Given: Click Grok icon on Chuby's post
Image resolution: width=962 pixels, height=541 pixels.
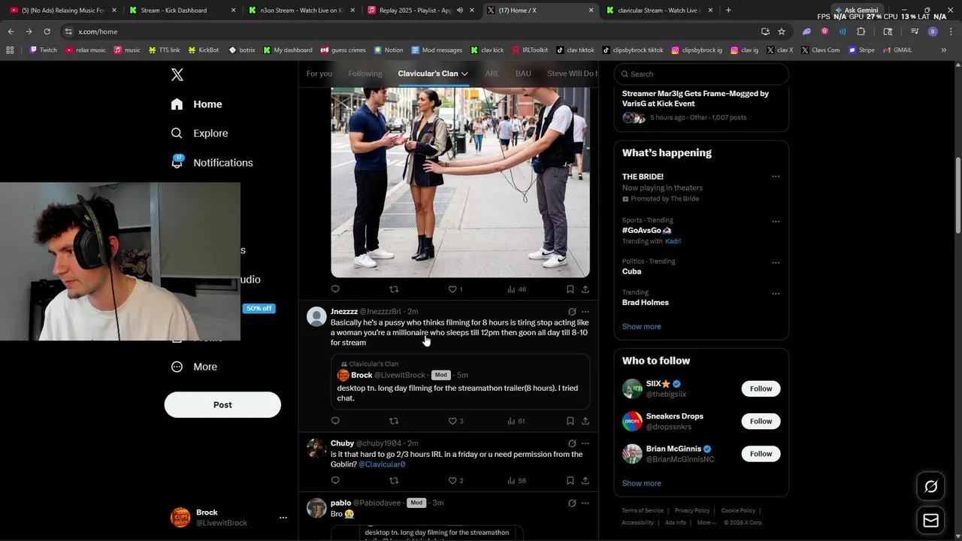Looking at the screenshot, I should (x=572, y=443).
